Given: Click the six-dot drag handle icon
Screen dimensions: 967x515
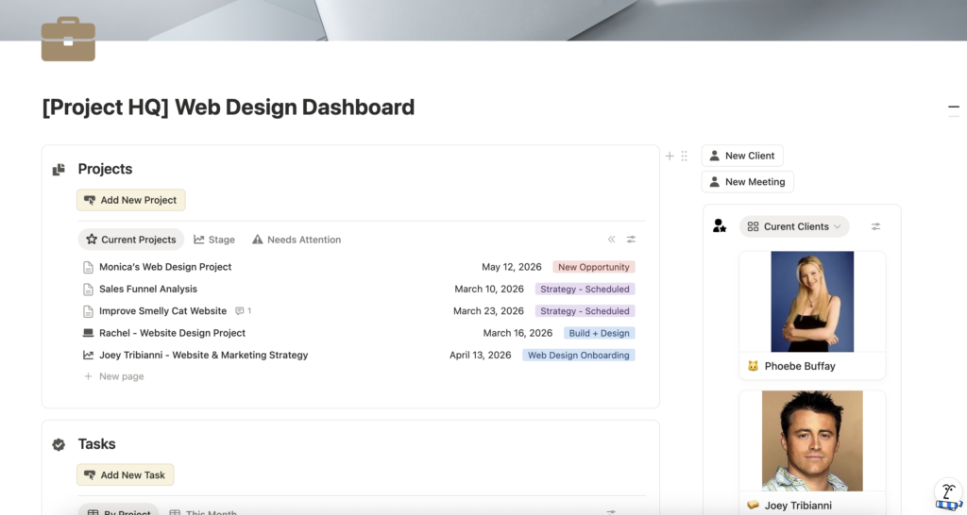Looking at the screenshot, I should 684,156.
